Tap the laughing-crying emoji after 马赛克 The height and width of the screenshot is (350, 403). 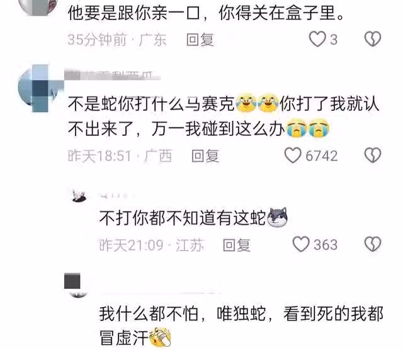(x=246, y=103)
